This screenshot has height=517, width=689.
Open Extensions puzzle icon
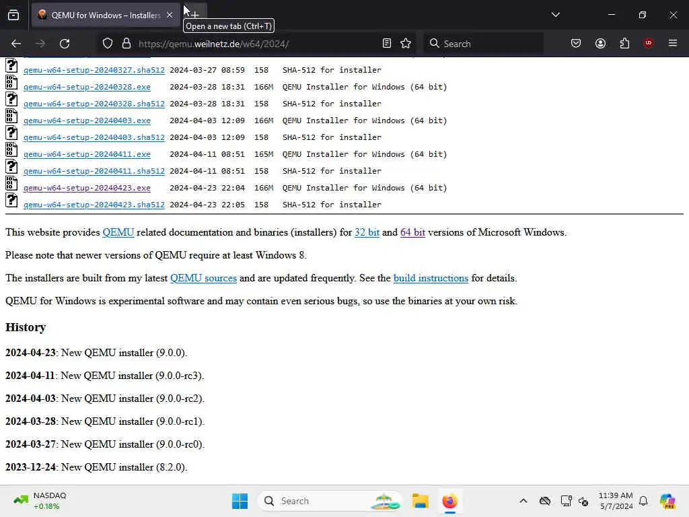[x=624, y=44]
